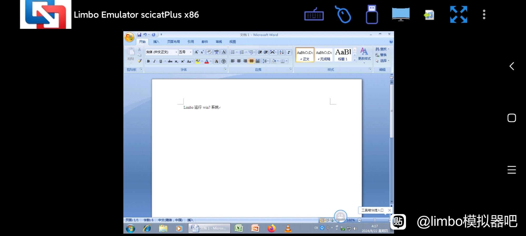This screenshot has width=526, height=236.
Task: Align text right
Action: [245, 61]
